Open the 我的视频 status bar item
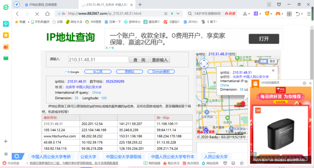This screenshot has width=314, height=168. pyautogui.click(x=152, y=163)
